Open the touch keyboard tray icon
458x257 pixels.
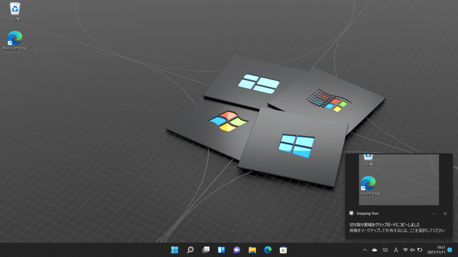tap(385, 250)
